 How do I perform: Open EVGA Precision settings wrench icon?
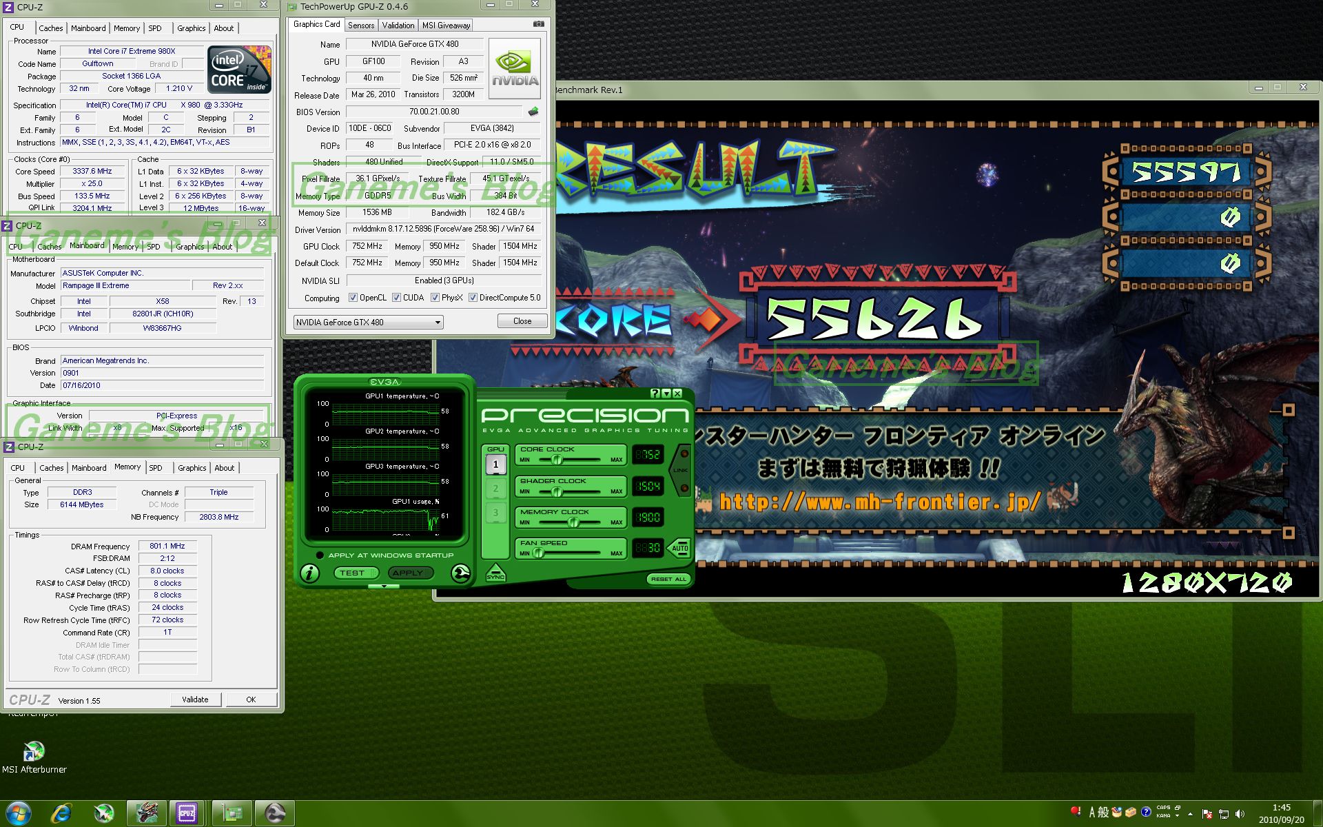point(460,573)
